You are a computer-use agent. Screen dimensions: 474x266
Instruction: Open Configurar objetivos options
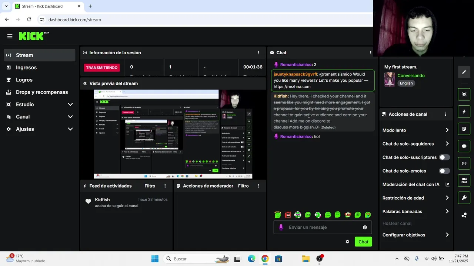point(415,235)
